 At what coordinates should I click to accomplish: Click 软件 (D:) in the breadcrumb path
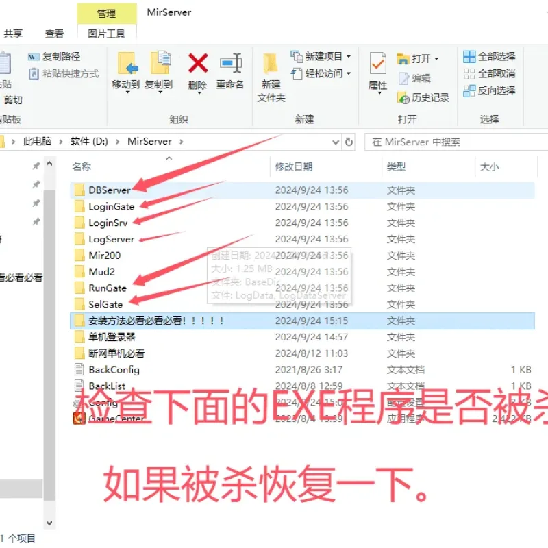(89, 141)
